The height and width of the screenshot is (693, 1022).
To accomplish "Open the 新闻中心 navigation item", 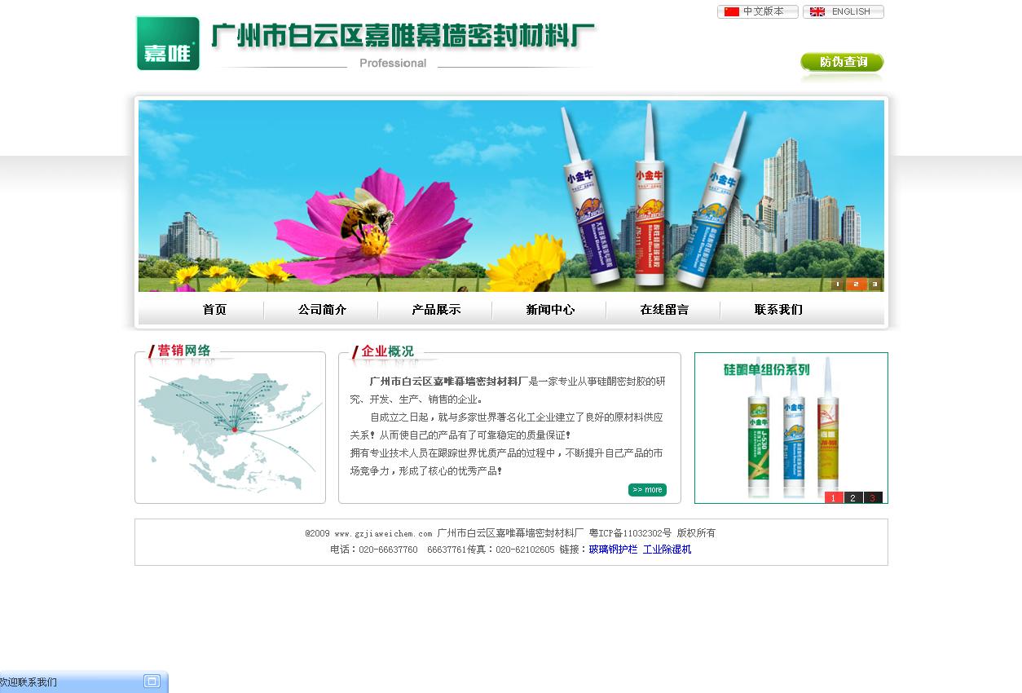I will [x=549, y=310].
